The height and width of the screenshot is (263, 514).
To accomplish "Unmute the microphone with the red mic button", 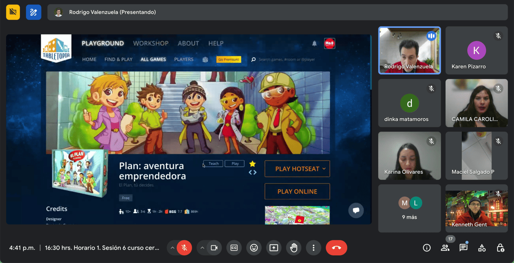I will coord(184,248).
